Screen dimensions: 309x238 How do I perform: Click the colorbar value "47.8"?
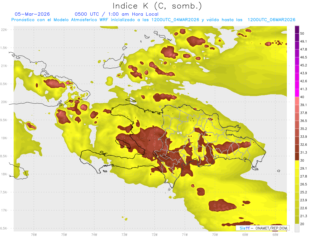[304, 49]
